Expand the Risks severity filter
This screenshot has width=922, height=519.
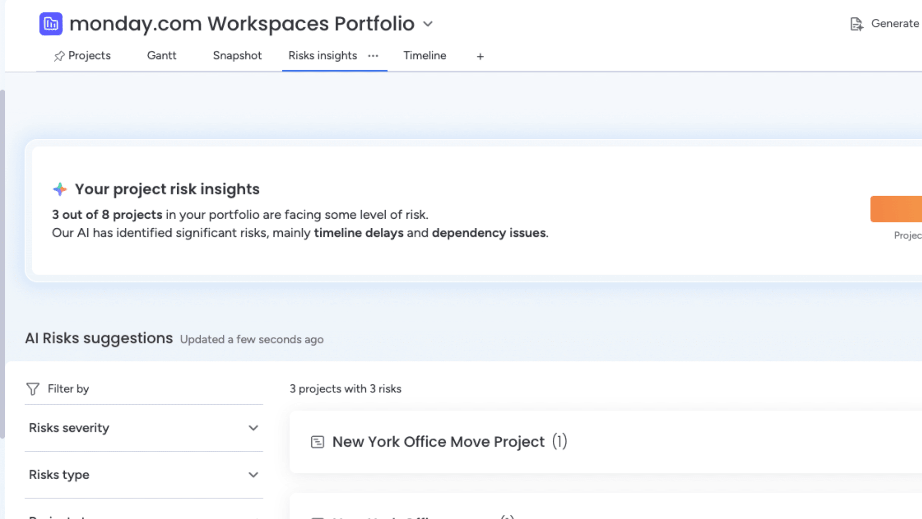[x=253, y=428]
